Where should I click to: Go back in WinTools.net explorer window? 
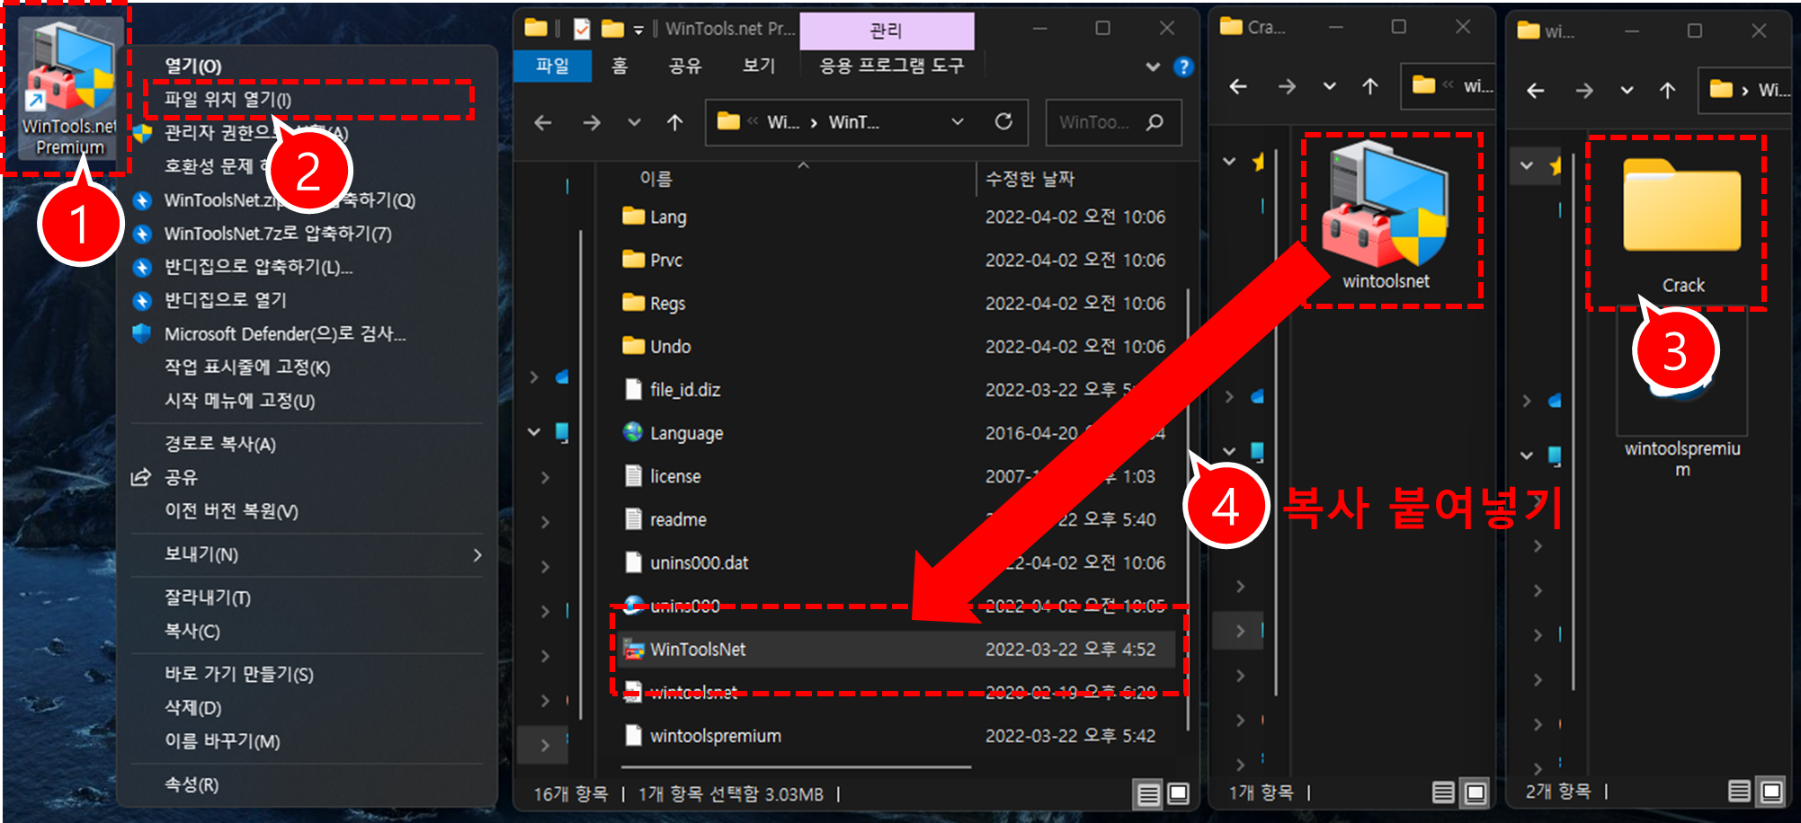(542, 122)
